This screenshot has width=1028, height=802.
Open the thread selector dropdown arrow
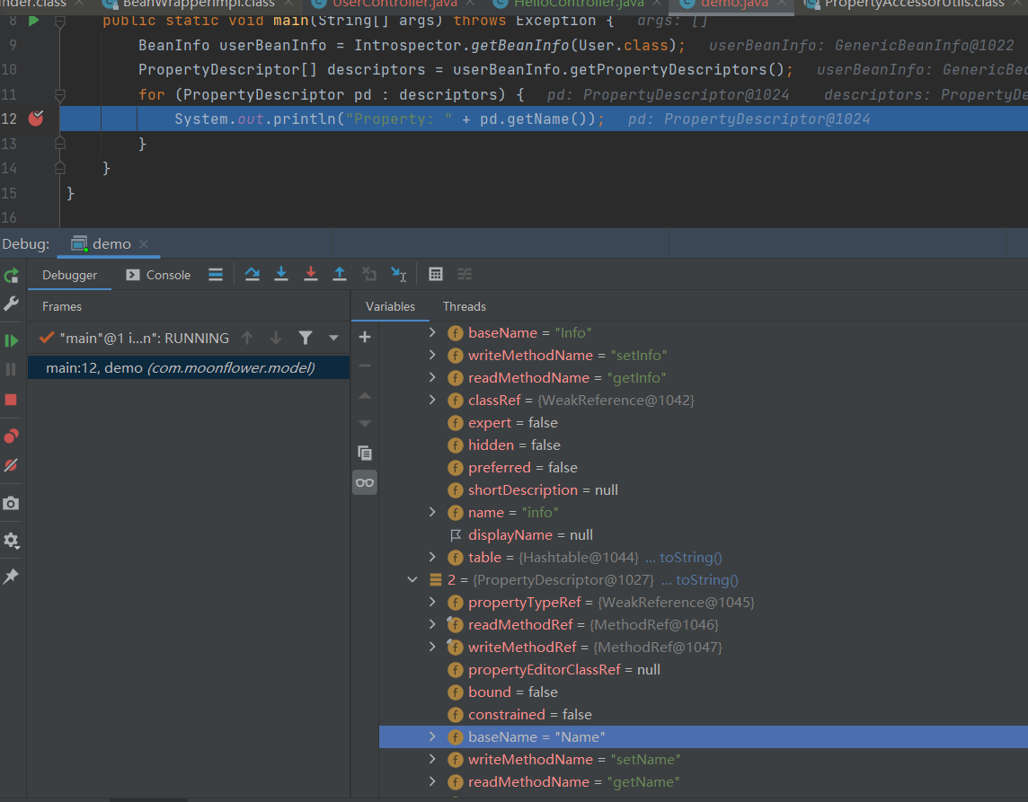pyautogui.click(x=334, y=339)
